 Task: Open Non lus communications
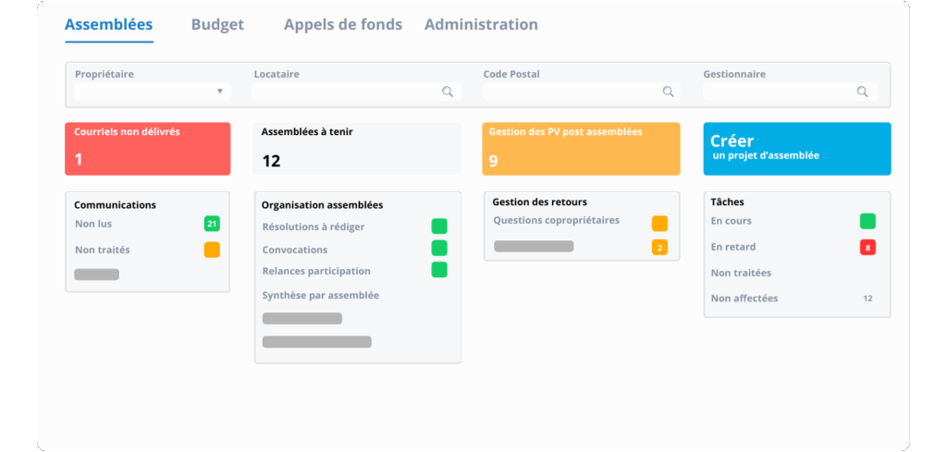(93, 224)
